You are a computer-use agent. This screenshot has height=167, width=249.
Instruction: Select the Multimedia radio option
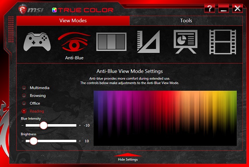pos(24,88)
